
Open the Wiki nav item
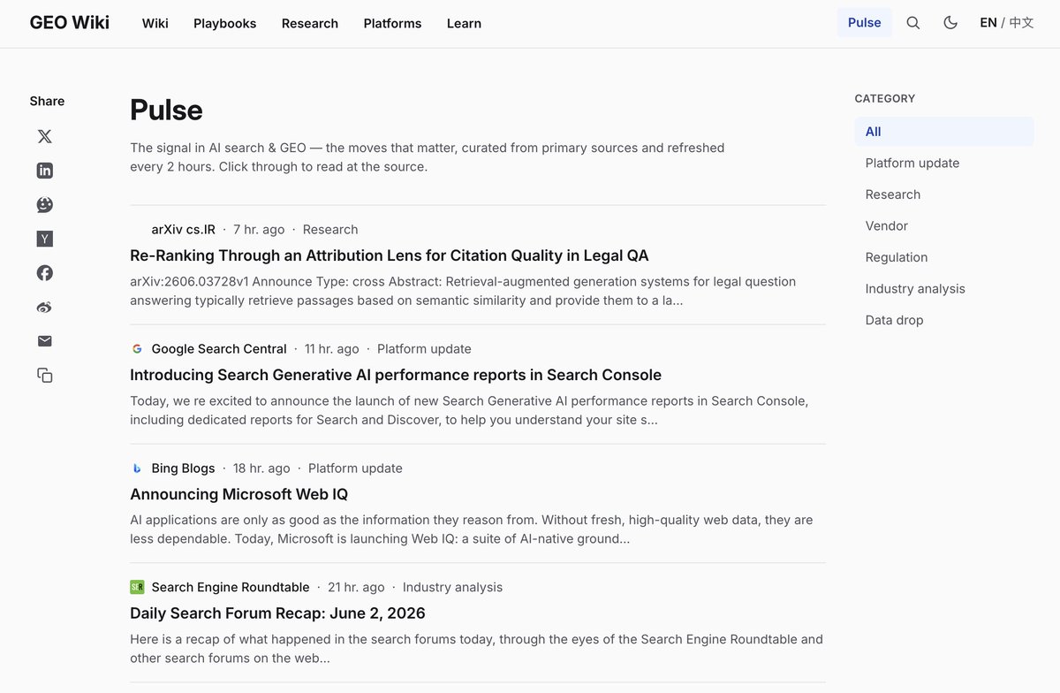tap(155, 23)
